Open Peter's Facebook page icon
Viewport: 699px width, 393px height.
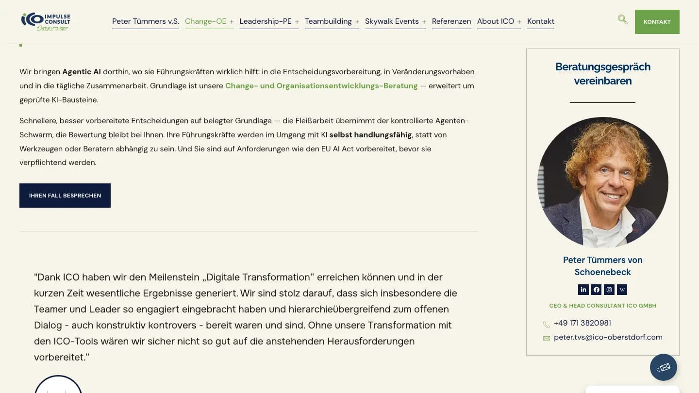tap(597, 290)
